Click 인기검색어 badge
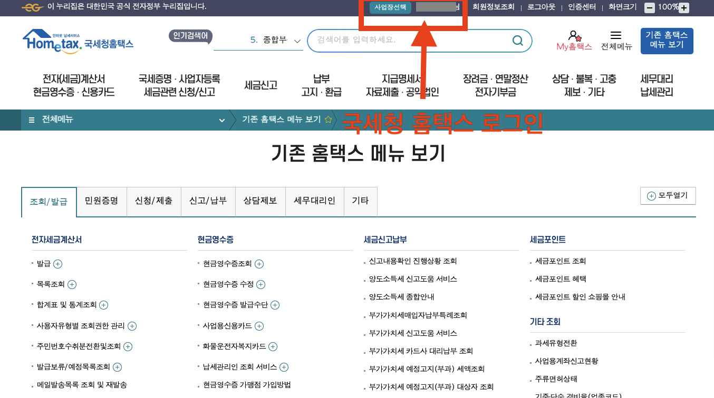 pyautogui.click(x=191, y=36)
